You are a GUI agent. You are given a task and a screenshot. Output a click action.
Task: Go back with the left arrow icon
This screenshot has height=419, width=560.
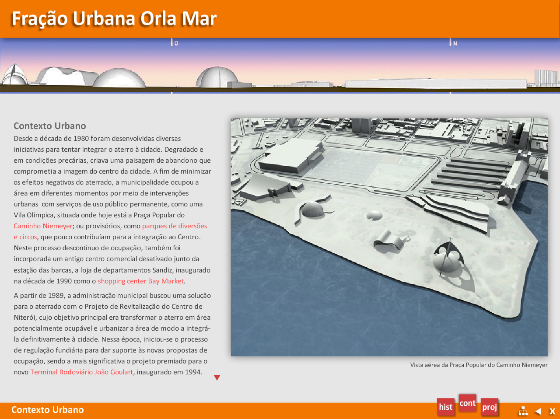pyautogui.click(x=538, y=411)
